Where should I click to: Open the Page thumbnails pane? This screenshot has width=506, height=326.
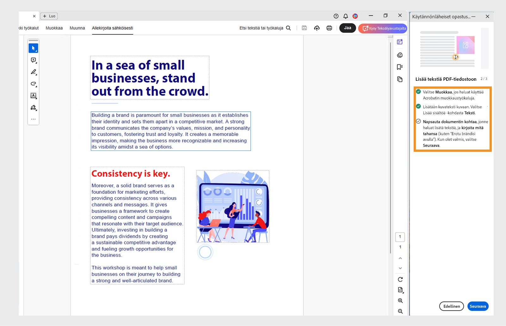[x=400, y=79]
